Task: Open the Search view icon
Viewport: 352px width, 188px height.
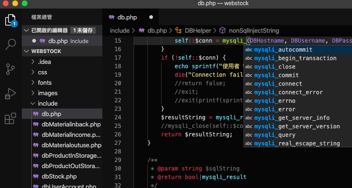Action: [10, 45]
